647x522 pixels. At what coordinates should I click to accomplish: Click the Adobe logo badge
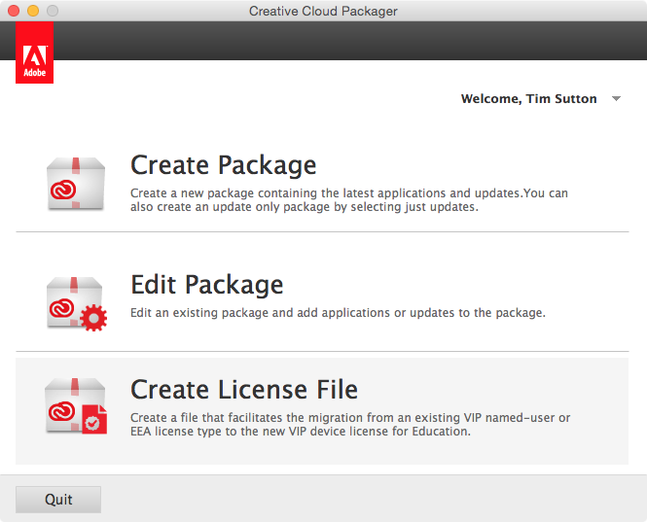point(35,52)
